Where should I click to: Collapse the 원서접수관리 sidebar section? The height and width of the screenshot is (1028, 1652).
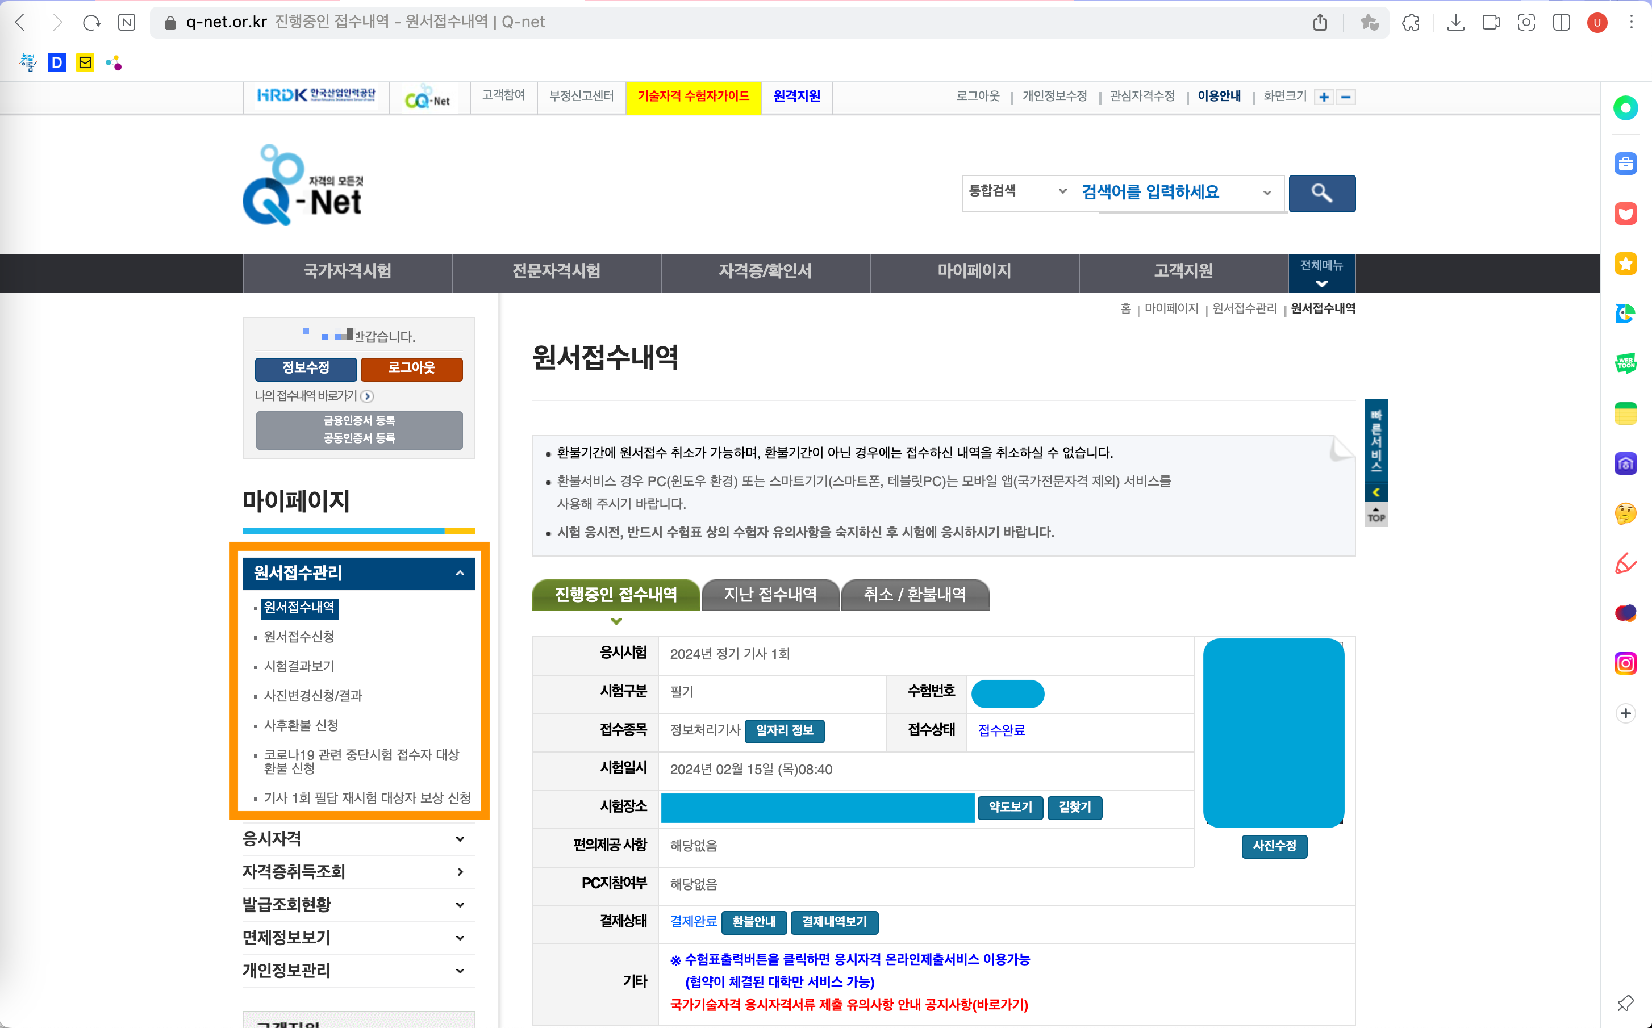tap(460, 573)
